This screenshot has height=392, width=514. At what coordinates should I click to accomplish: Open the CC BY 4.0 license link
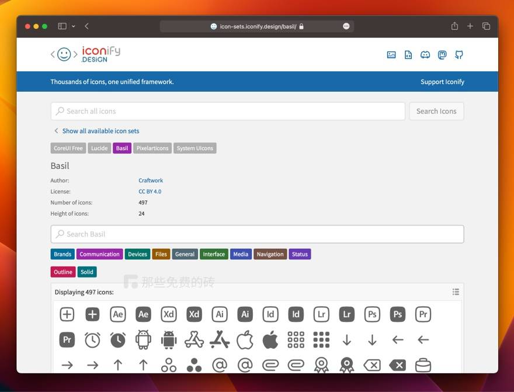coord(150,192)
